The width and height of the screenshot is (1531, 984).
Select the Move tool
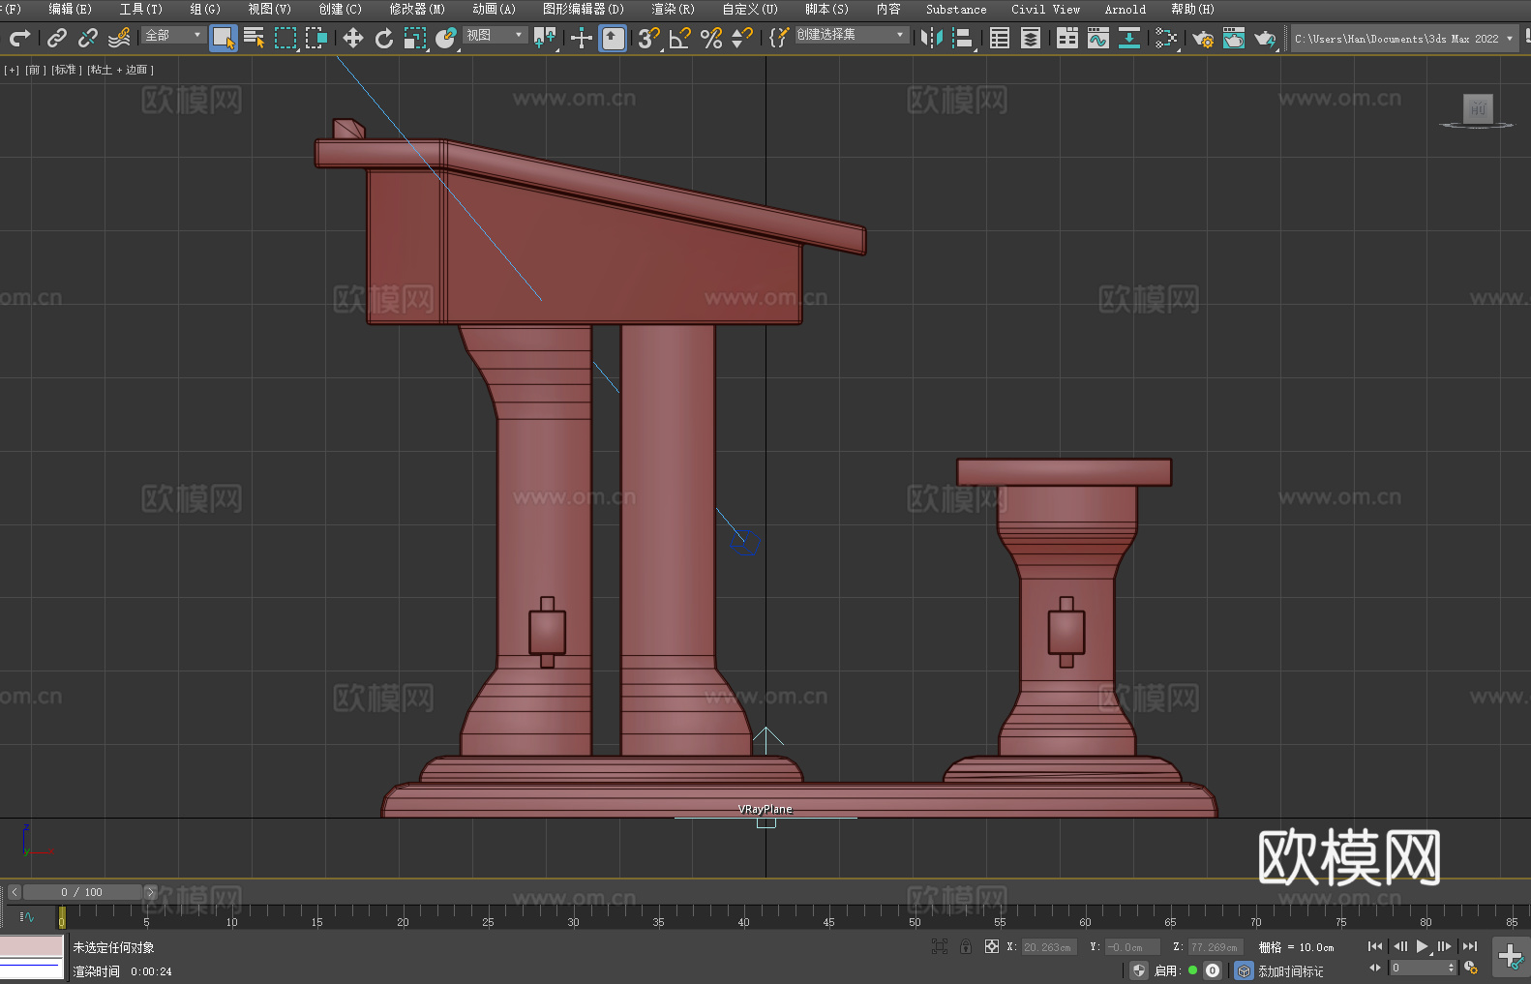click(x=353, y=38)
